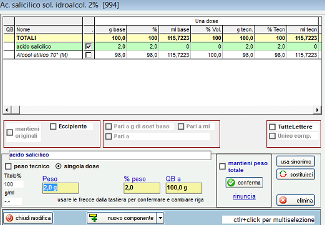Toggle the mantieni originali checkbox

[x=10, y=132]
